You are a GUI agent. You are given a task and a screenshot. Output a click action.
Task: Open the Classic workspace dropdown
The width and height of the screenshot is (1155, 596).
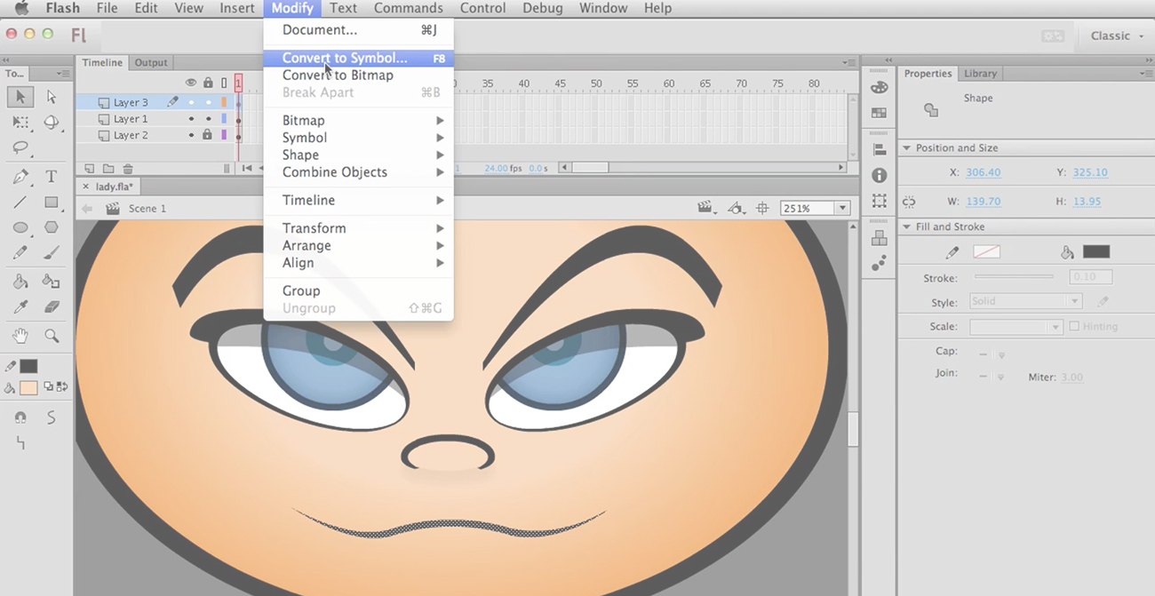pos(1117,36)
